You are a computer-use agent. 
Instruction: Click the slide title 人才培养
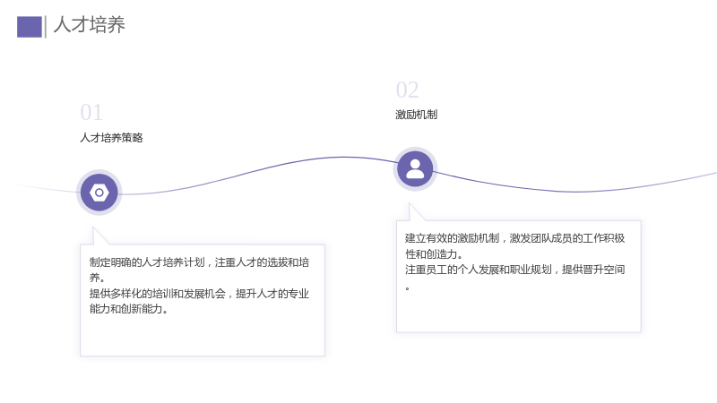point(89,25)
